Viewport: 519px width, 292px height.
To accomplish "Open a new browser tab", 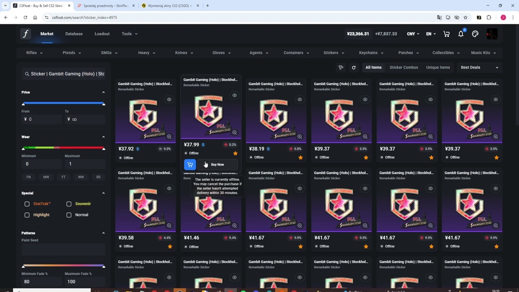I will pyautogui.click(x=207, y=6).
